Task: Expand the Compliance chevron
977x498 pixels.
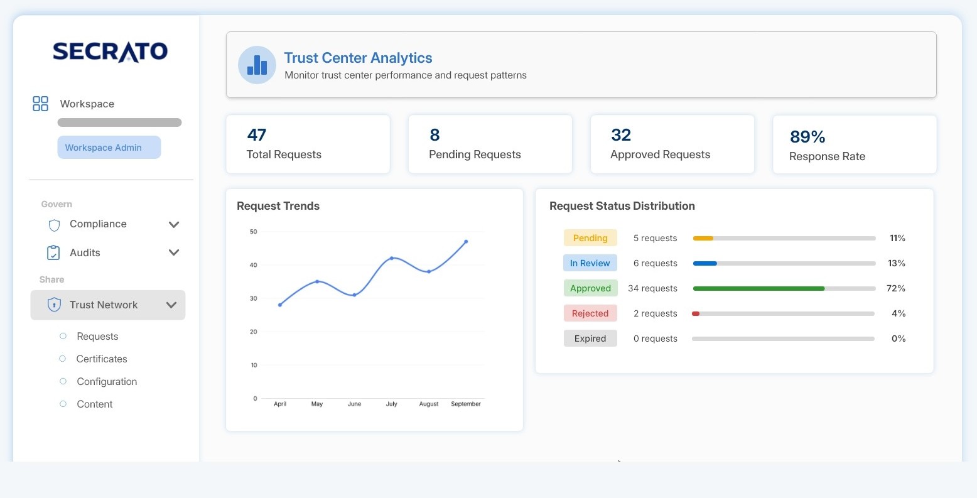Action: point(174,224)
